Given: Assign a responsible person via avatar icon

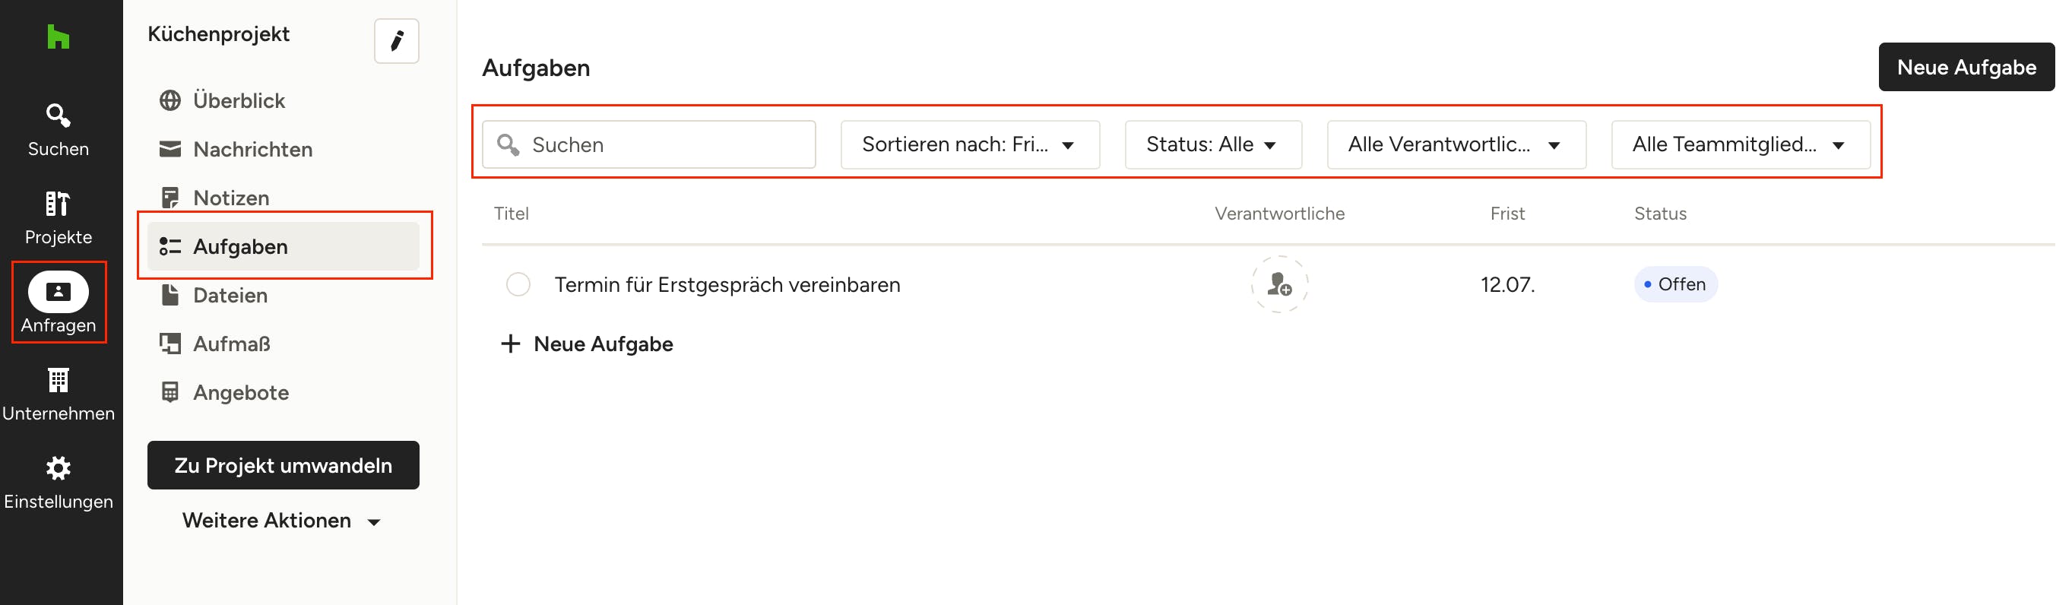Looking at the screenshot, I should (1279, 284).
